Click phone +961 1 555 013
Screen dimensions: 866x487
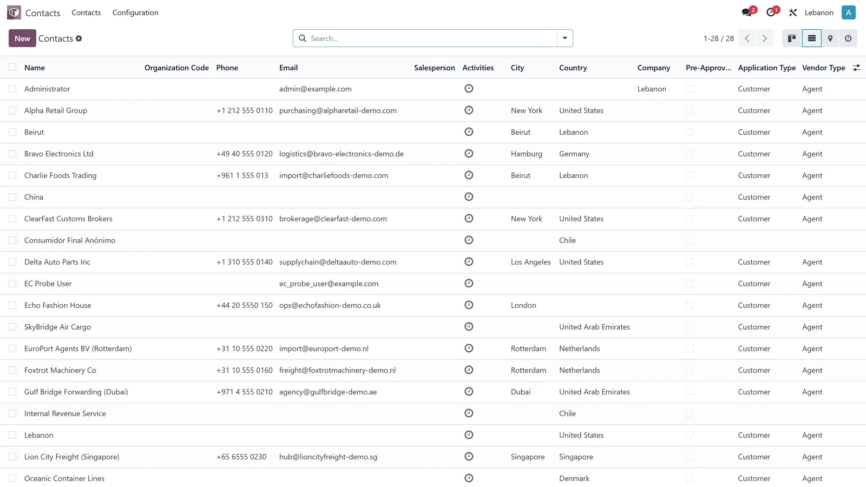242,175
